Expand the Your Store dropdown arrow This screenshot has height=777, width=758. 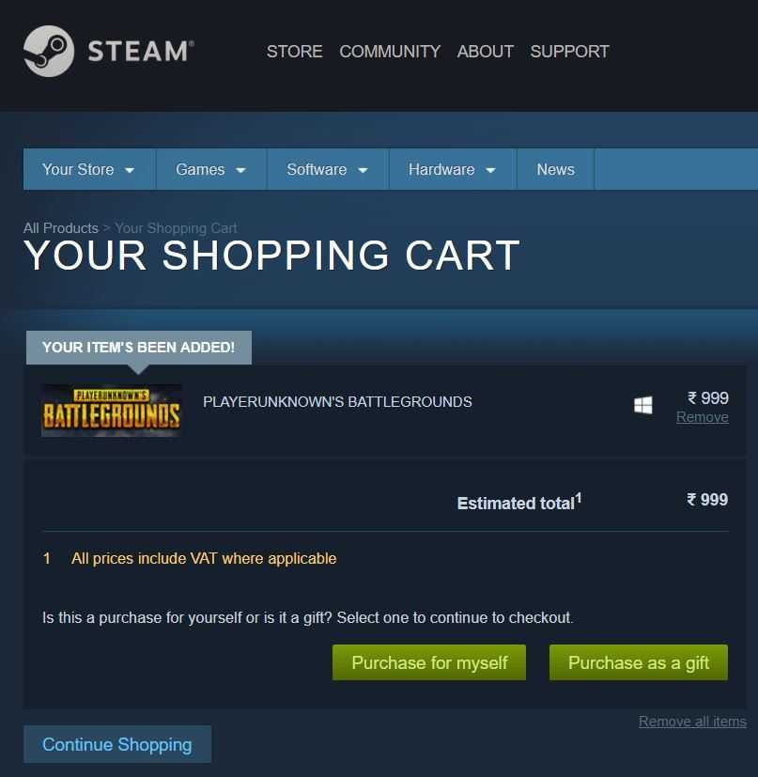coord(130,170)
